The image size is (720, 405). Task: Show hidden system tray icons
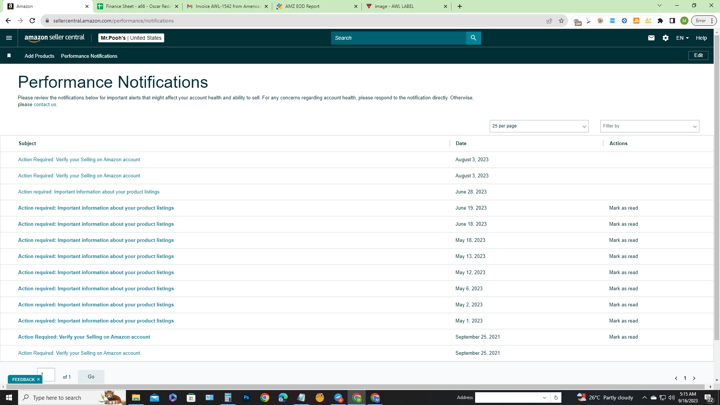644,397
